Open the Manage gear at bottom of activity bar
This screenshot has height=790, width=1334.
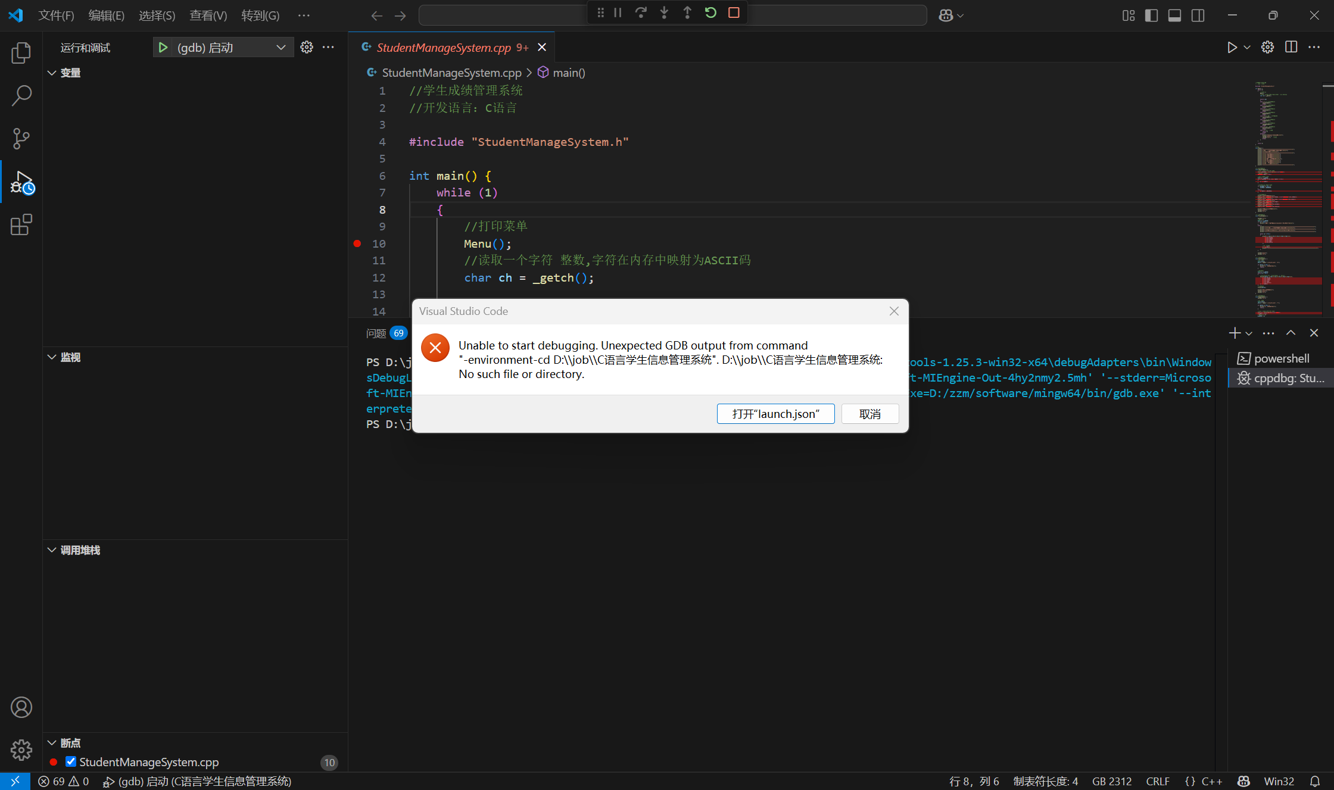[21, 750]
